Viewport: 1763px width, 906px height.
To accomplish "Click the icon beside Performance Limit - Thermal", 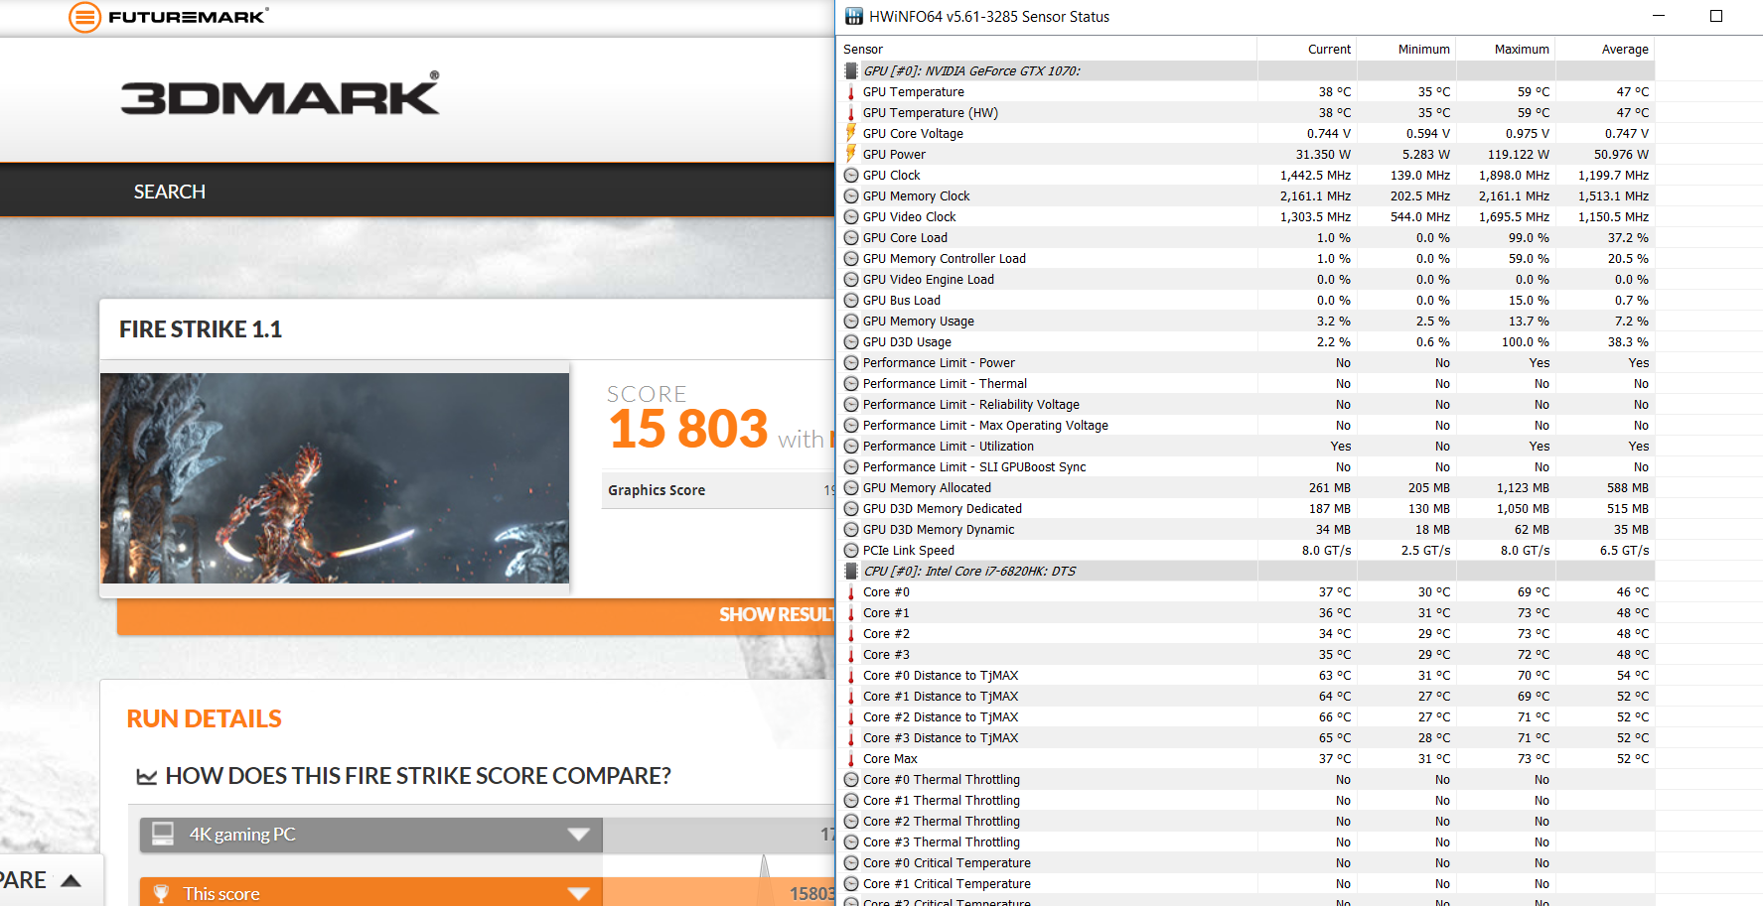I will pos(851,383).
